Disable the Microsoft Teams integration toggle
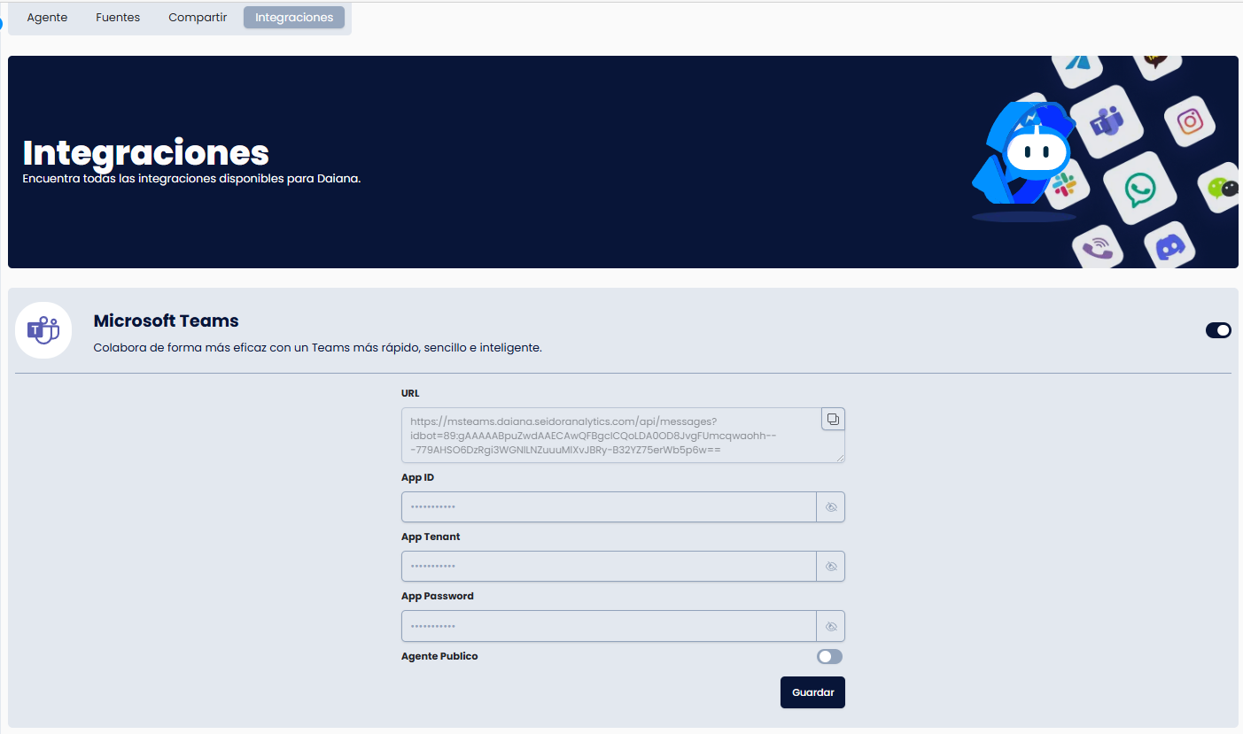 coord(1218,330)
